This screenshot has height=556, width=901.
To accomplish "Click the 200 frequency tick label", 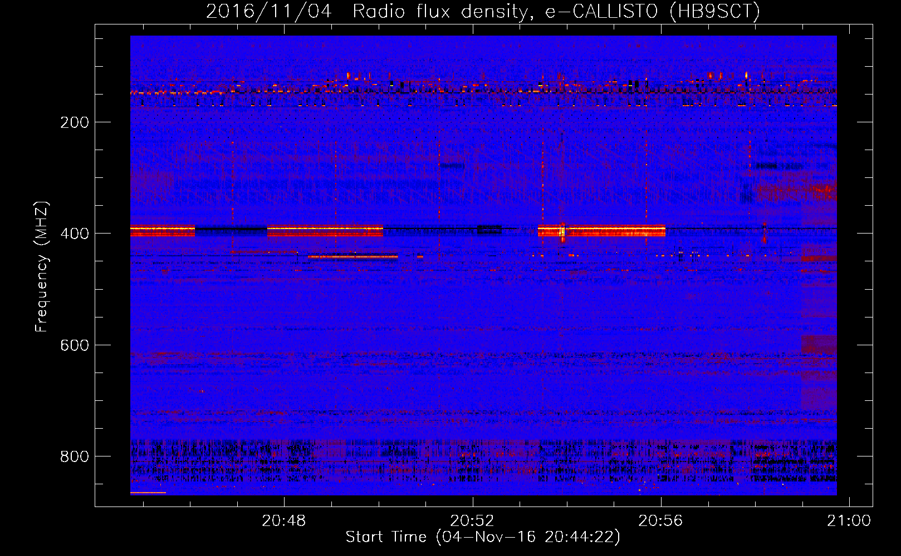I will pyautogui.click(x=75, y=122).
